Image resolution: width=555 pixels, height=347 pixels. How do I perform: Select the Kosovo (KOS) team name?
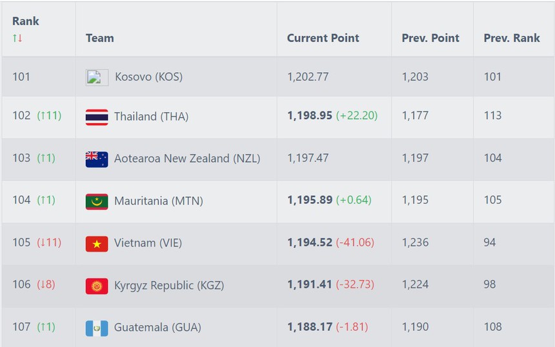148,77
